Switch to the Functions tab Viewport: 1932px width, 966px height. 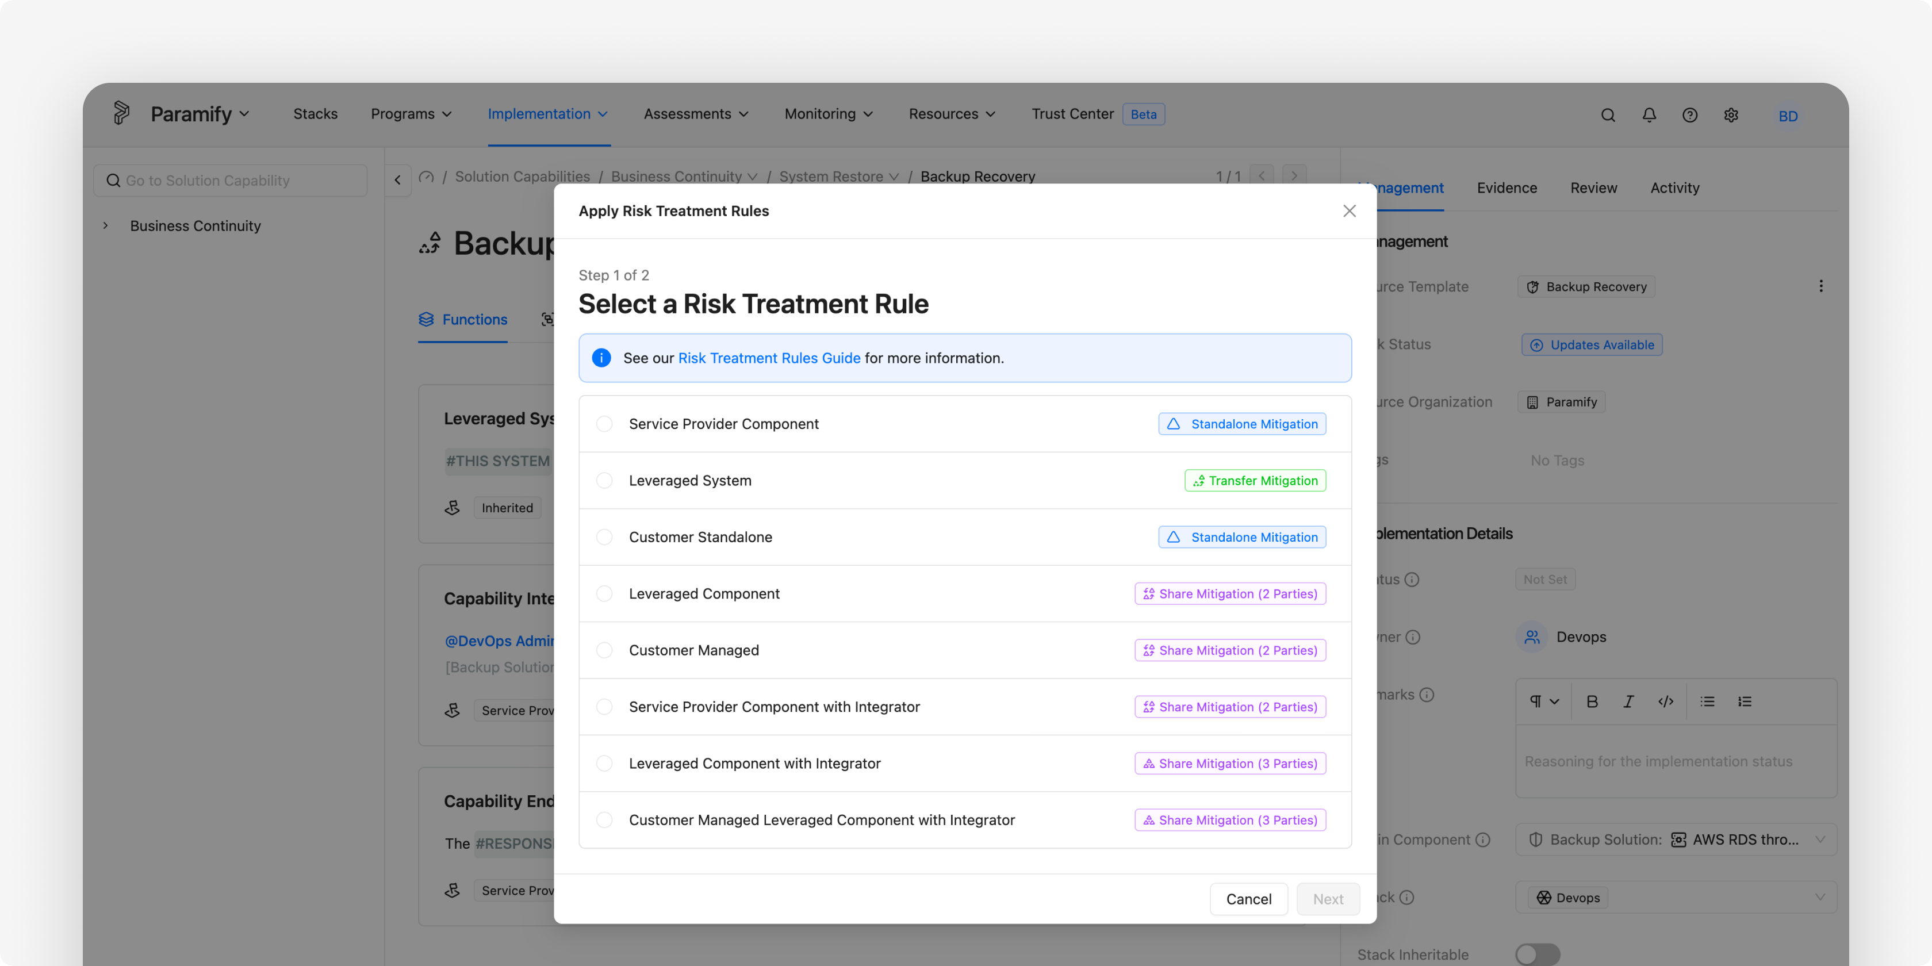[x=462, y=320]
